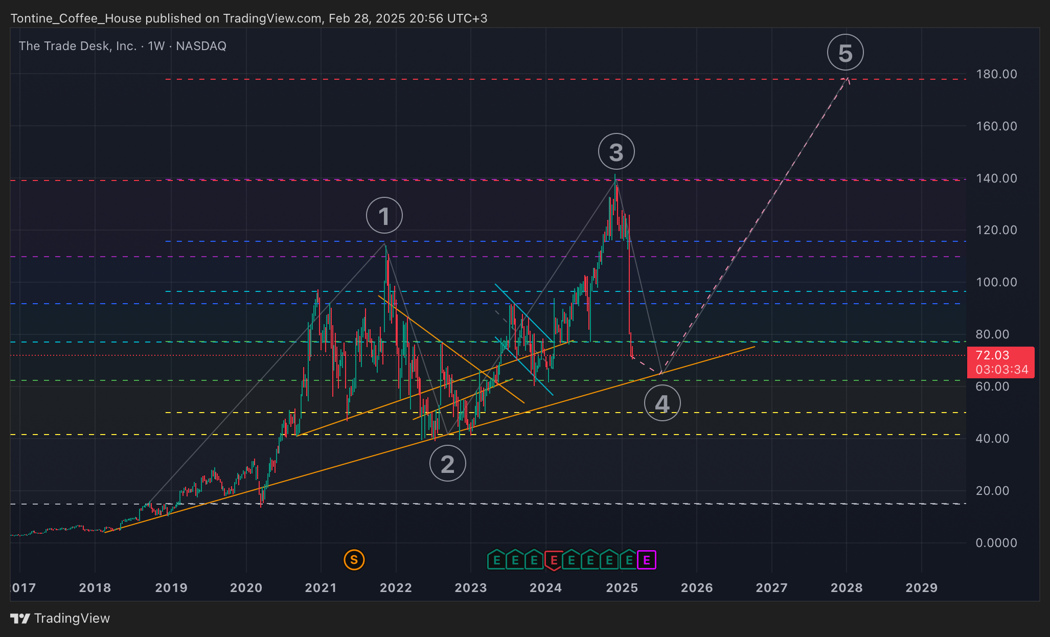This screenshot has height=637, width=1050.
Task: Click the 2026 year label on time axis
Action: [x=697, y=588]
